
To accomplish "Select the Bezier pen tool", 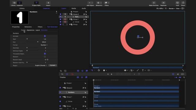I will (x=131, y=70).
